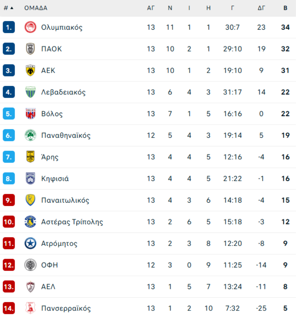The width and height of the screenshot is (296, 318).
Task: Click the Ολυμπιακός club crest icon
Action: click(30, 27)
